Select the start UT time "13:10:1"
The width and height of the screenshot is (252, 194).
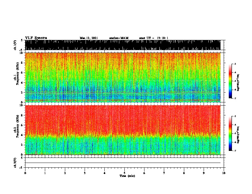[x=163, y=38]
